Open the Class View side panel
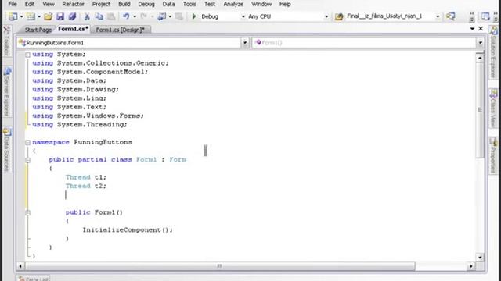The width and height of the screenshot is (501, 281). click(x=494, y=109)
